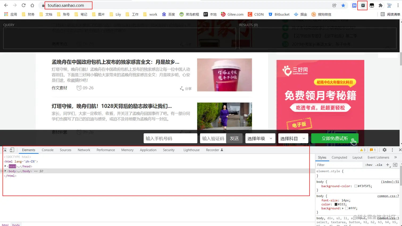Open the DevTools customize three-dot menu
402x226 pixels.
[392, 150]
